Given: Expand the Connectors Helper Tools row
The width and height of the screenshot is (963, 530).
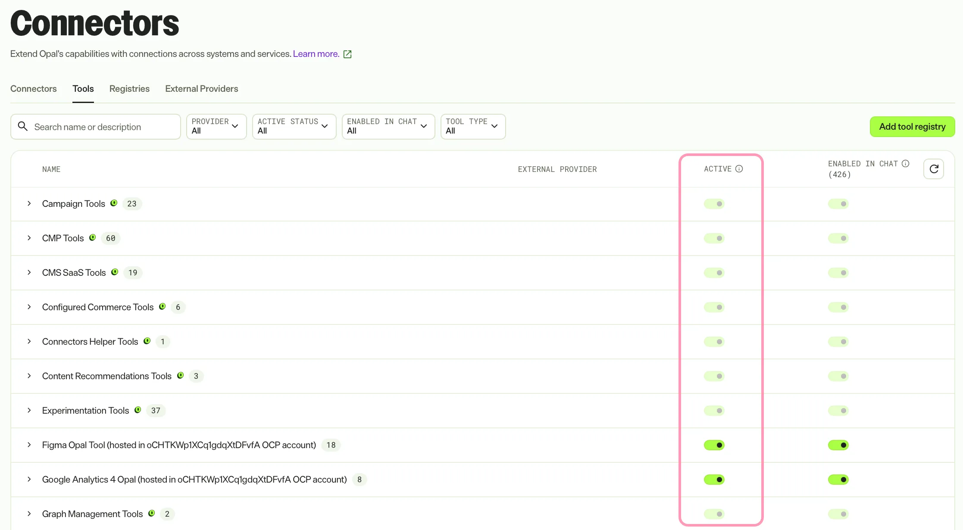Looking at the screenshot, I should pyautogui.click(x=29, y=341).
